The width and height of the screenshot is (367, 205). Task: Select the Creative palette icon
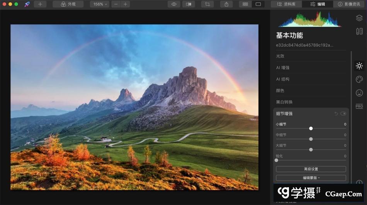(x=359, y=79)
